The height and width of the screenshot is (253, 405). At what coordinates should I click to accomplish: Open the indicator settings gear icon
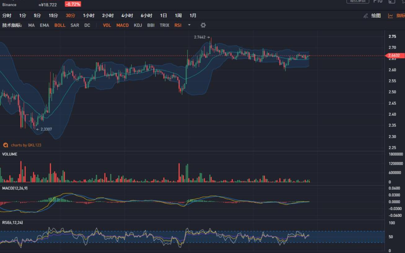pyautogui.click(x=203, y=25)
